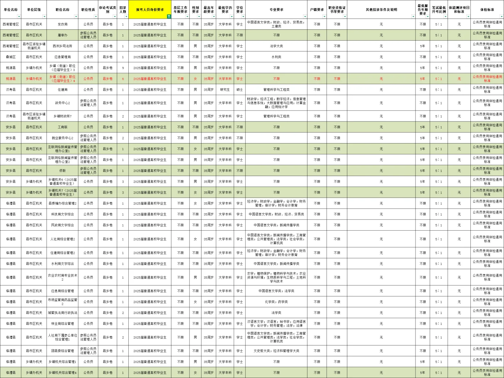Click the 县委编办综合管理2 cell

[x=63, y=203]
